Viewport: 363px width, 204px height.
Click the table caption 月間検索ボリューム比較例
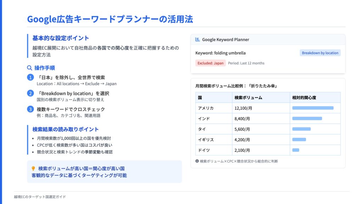236,86
